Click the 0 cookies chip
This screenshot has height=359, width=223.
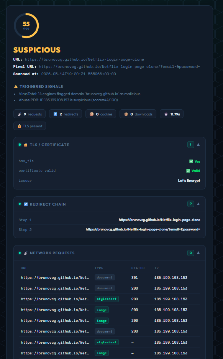click(101, 114)
